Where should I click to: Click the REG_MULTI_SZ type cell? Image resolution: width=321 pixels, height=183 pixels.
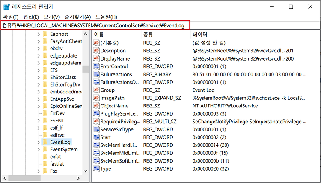click(160, 122)
